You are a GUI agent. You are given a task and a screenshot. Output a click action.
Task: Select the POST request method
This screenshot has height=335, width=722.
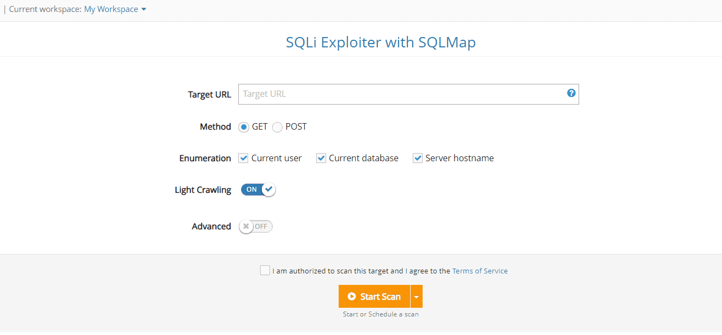[277, 126]
